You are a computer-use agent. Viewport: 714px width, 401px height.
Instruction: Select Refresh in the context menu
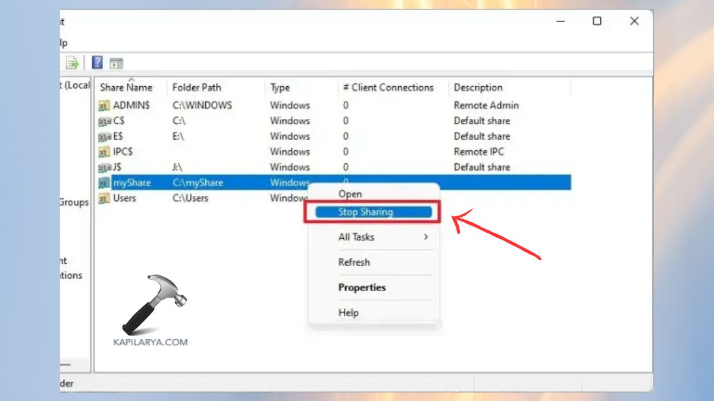(354, 262)
